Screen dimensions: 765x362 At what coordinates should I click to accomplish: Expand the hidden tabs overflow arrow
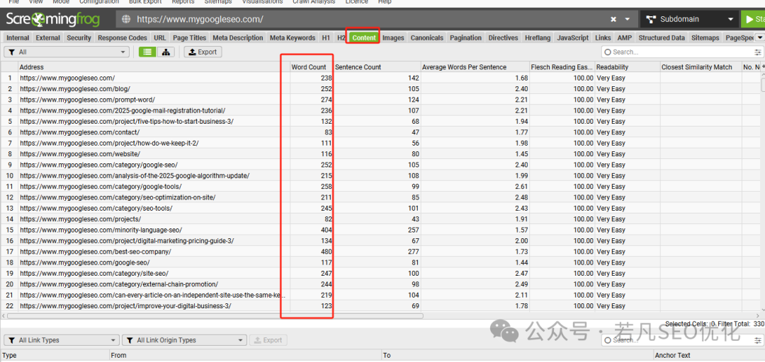pos(759,37)
